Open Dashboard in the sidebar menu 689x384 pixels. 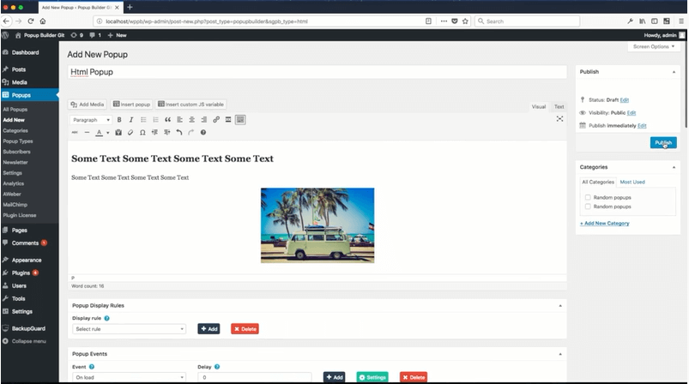25,52
